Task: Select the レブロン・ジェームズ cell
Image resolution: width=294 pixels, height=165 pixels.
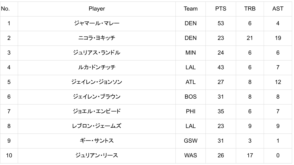Action: (96, 126)
